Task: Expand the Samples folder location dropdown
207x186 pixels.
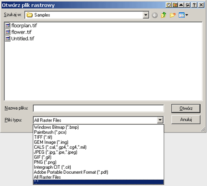Action: pyautogui.click(x=146, y=15)
